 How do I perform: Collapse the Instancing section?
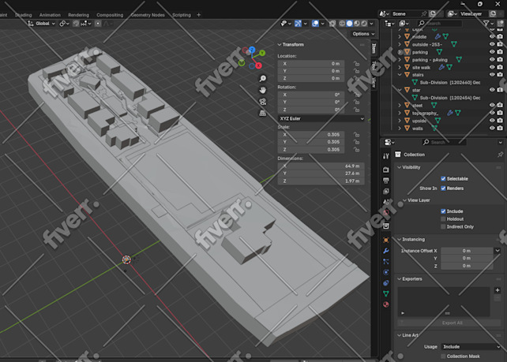click(400, 239)
